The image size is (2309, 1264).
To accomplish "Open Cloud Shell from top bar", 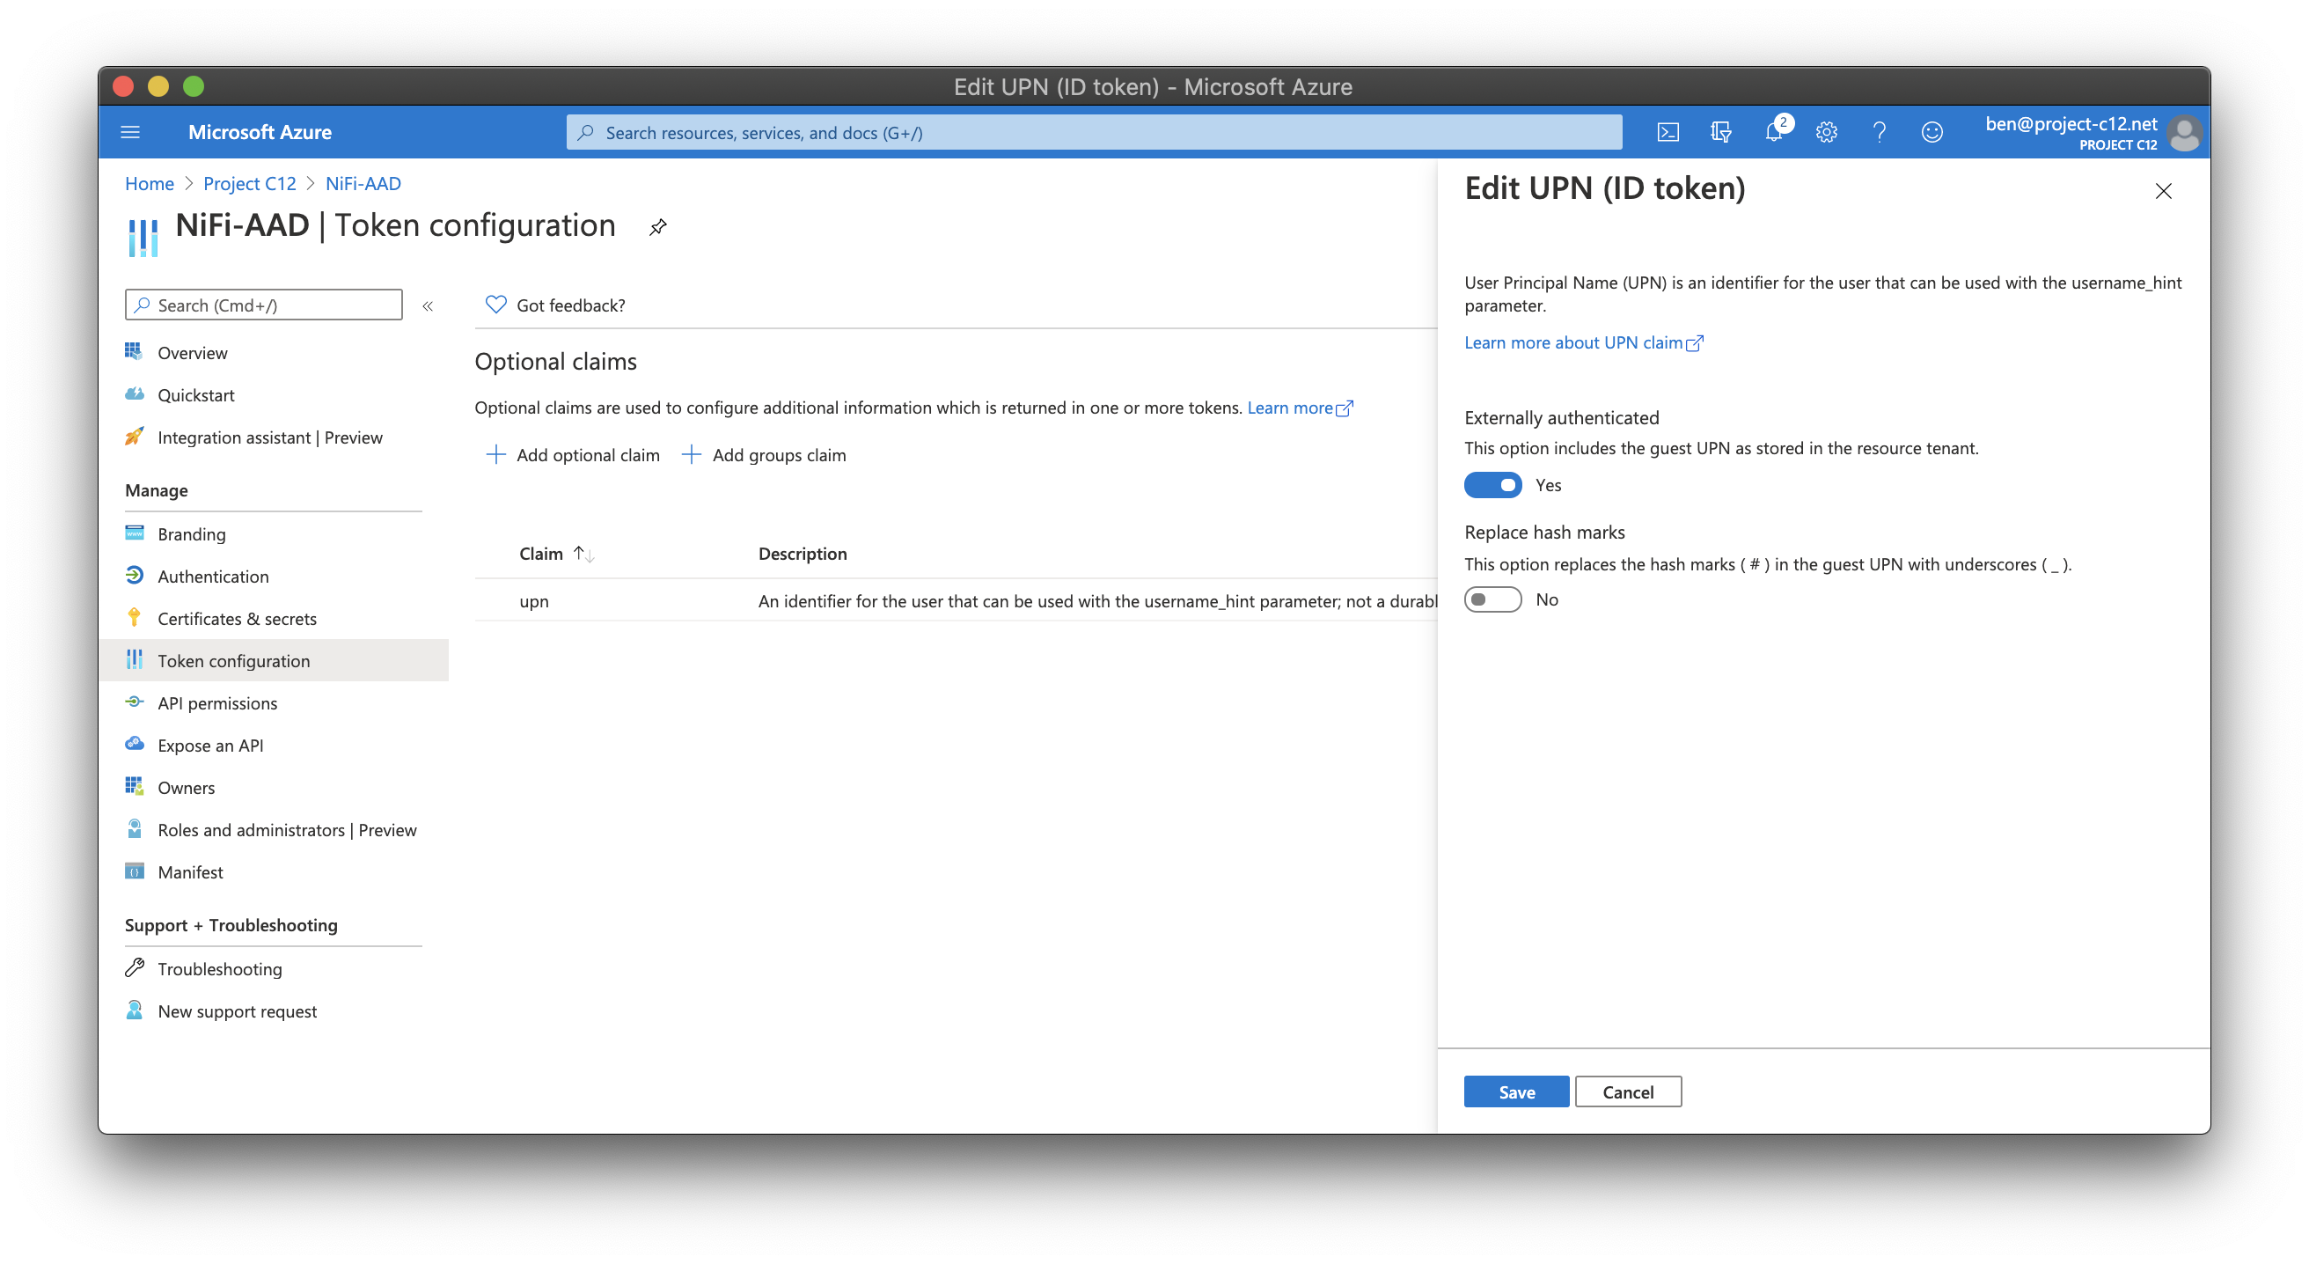I will (1668, 133).
